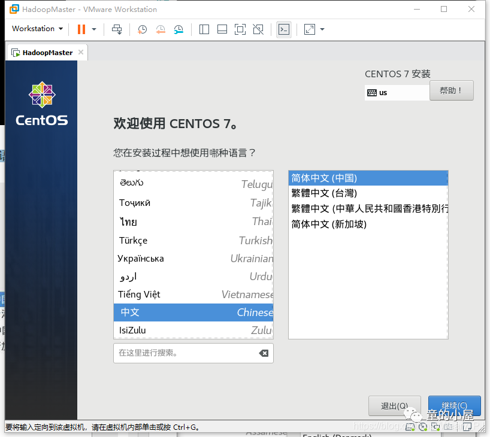Expand the power options dropdown arrow
This screenshot has width=490, height=437.
pos(94,29)
